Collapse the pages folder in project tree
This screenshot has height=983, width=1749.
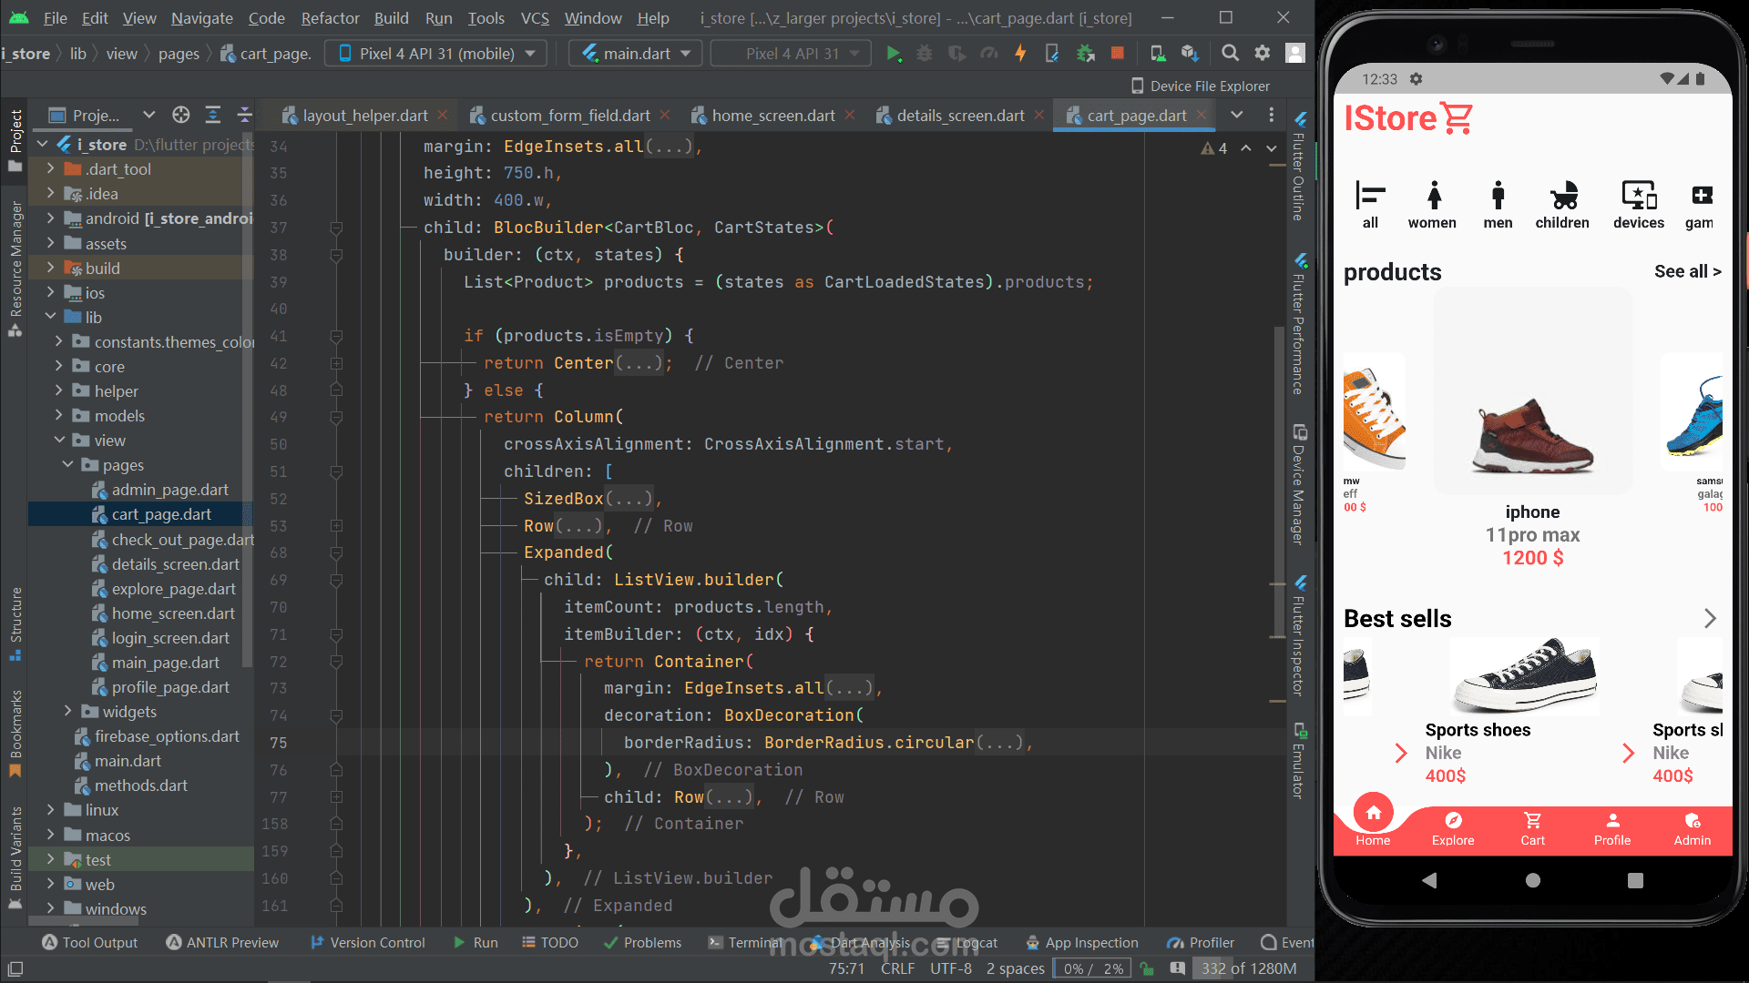point(68,464)
